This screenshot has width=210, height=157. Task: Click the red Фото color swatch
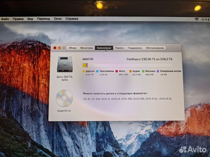117,71
